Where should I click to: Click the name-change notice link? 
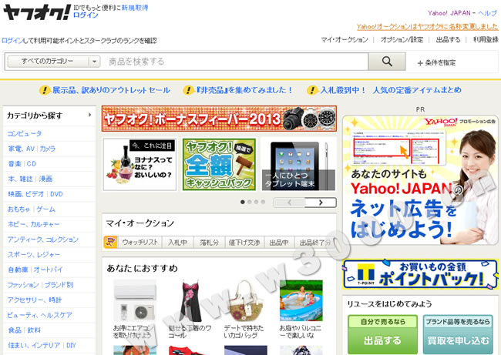coord(428,26)
